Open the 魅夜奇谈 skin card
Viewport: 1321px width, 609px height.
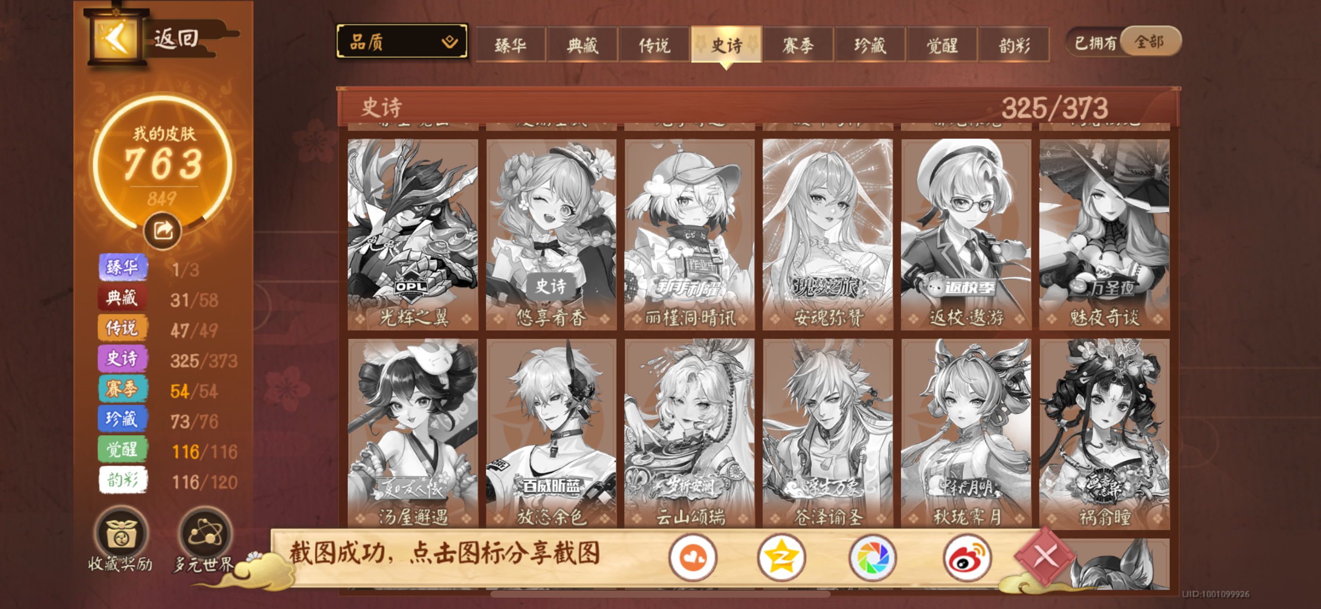point(1105,234)
